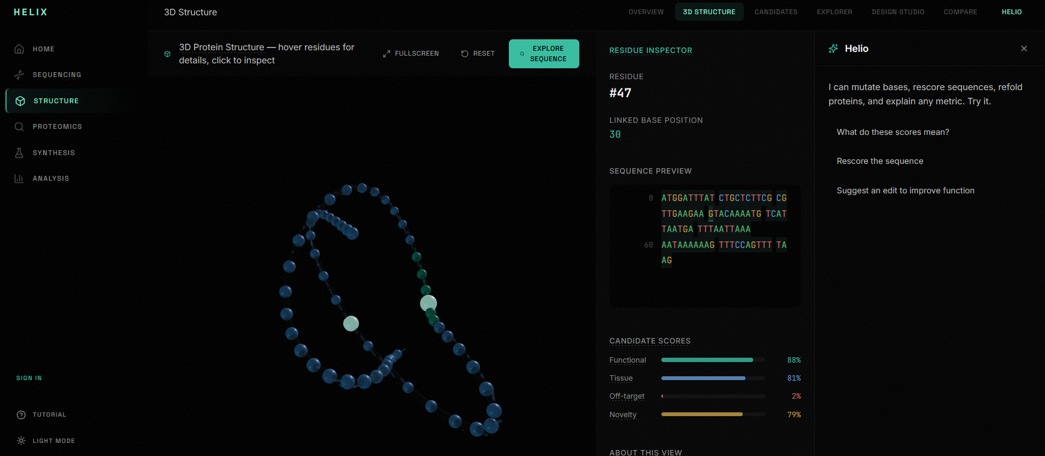Choose "What do these scores mean?" suggestion
Viewport: 1045px width, 456px height.
click(x=893, y=132)
